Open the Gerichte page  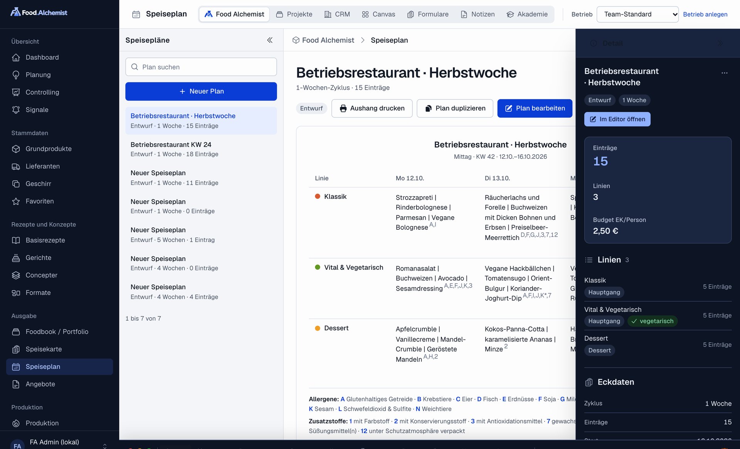point(59,257)
